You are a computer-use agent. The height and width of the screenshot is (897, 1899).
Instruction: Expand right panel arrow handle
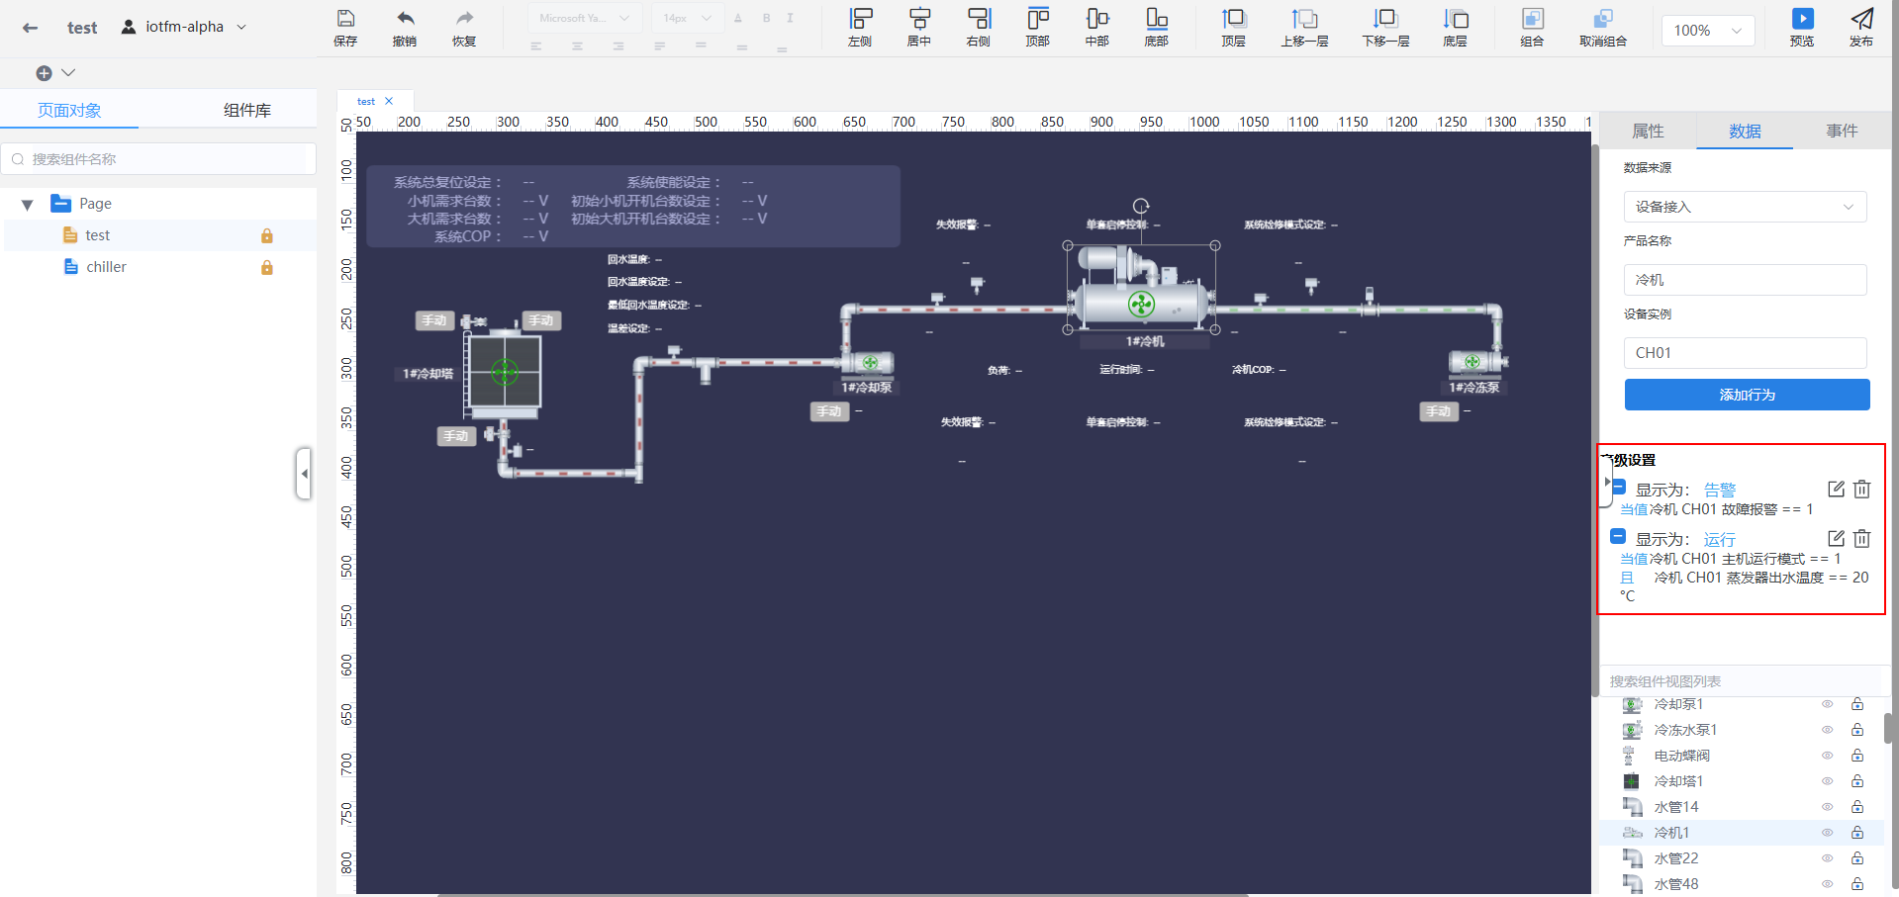1606,482
